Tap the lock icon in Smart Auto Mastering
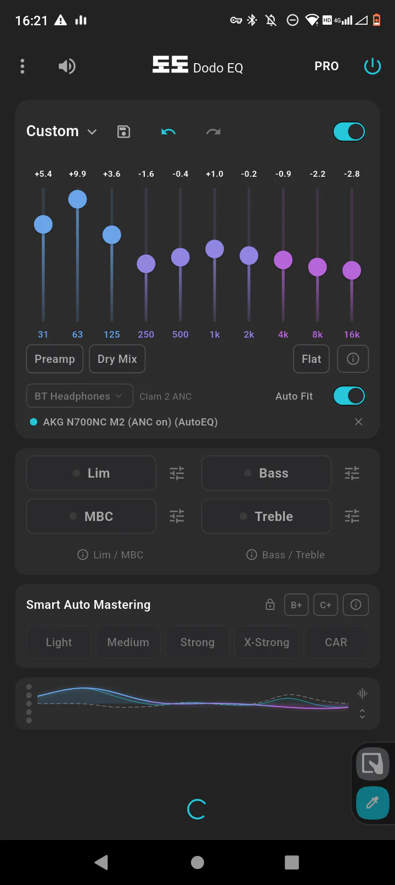This screenshot has width=395, height=885. 270,605
